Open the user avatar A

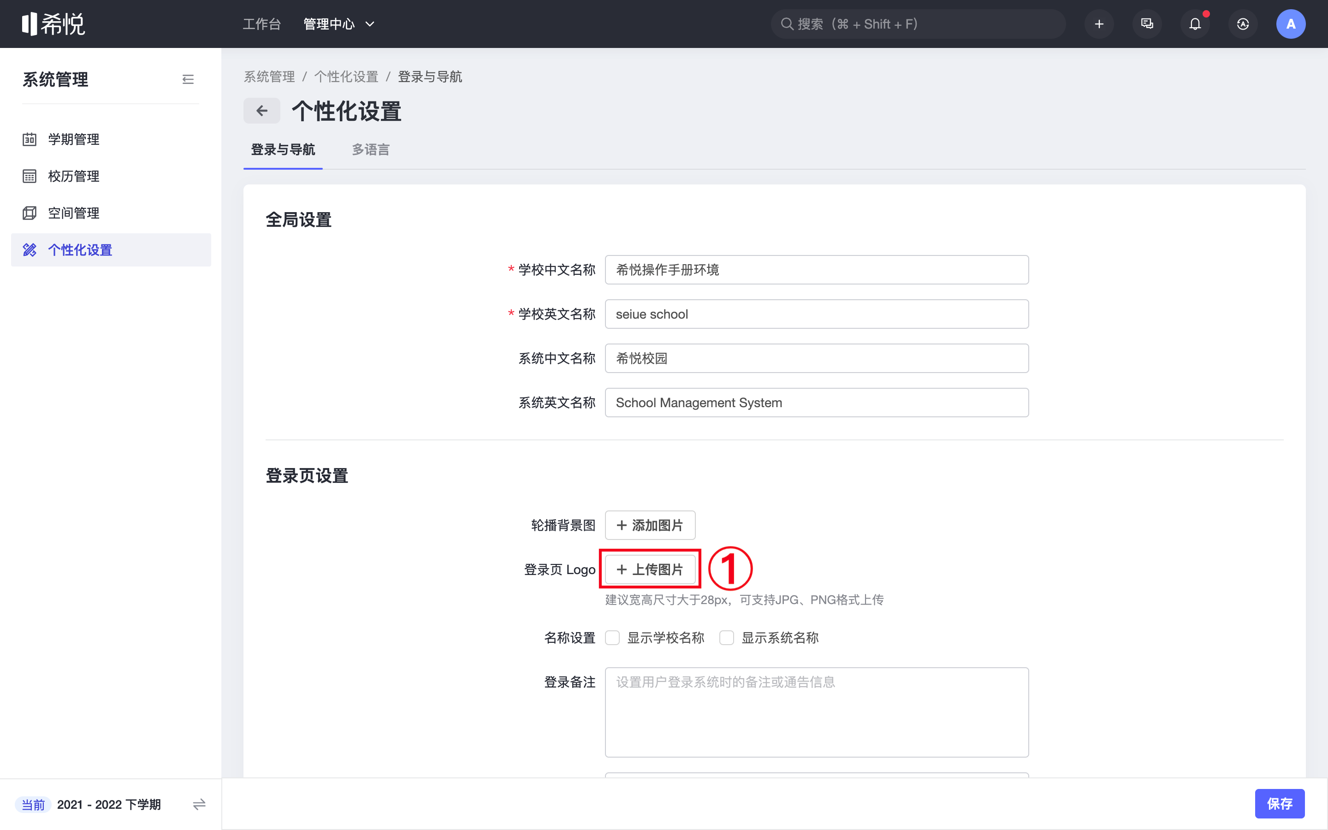click(1290, 24)
